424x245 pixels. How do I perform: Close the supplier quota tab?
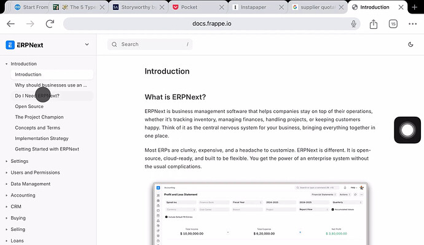[341, 7]
